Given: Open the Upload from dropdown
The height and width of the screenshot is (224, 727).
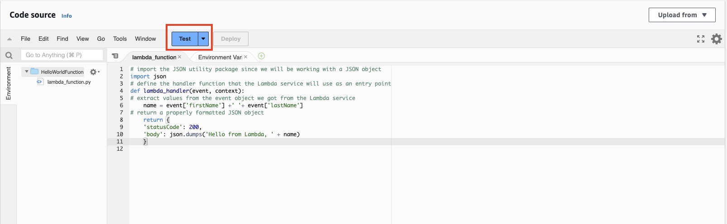Looking at the screenshot, I should point(682,15).
